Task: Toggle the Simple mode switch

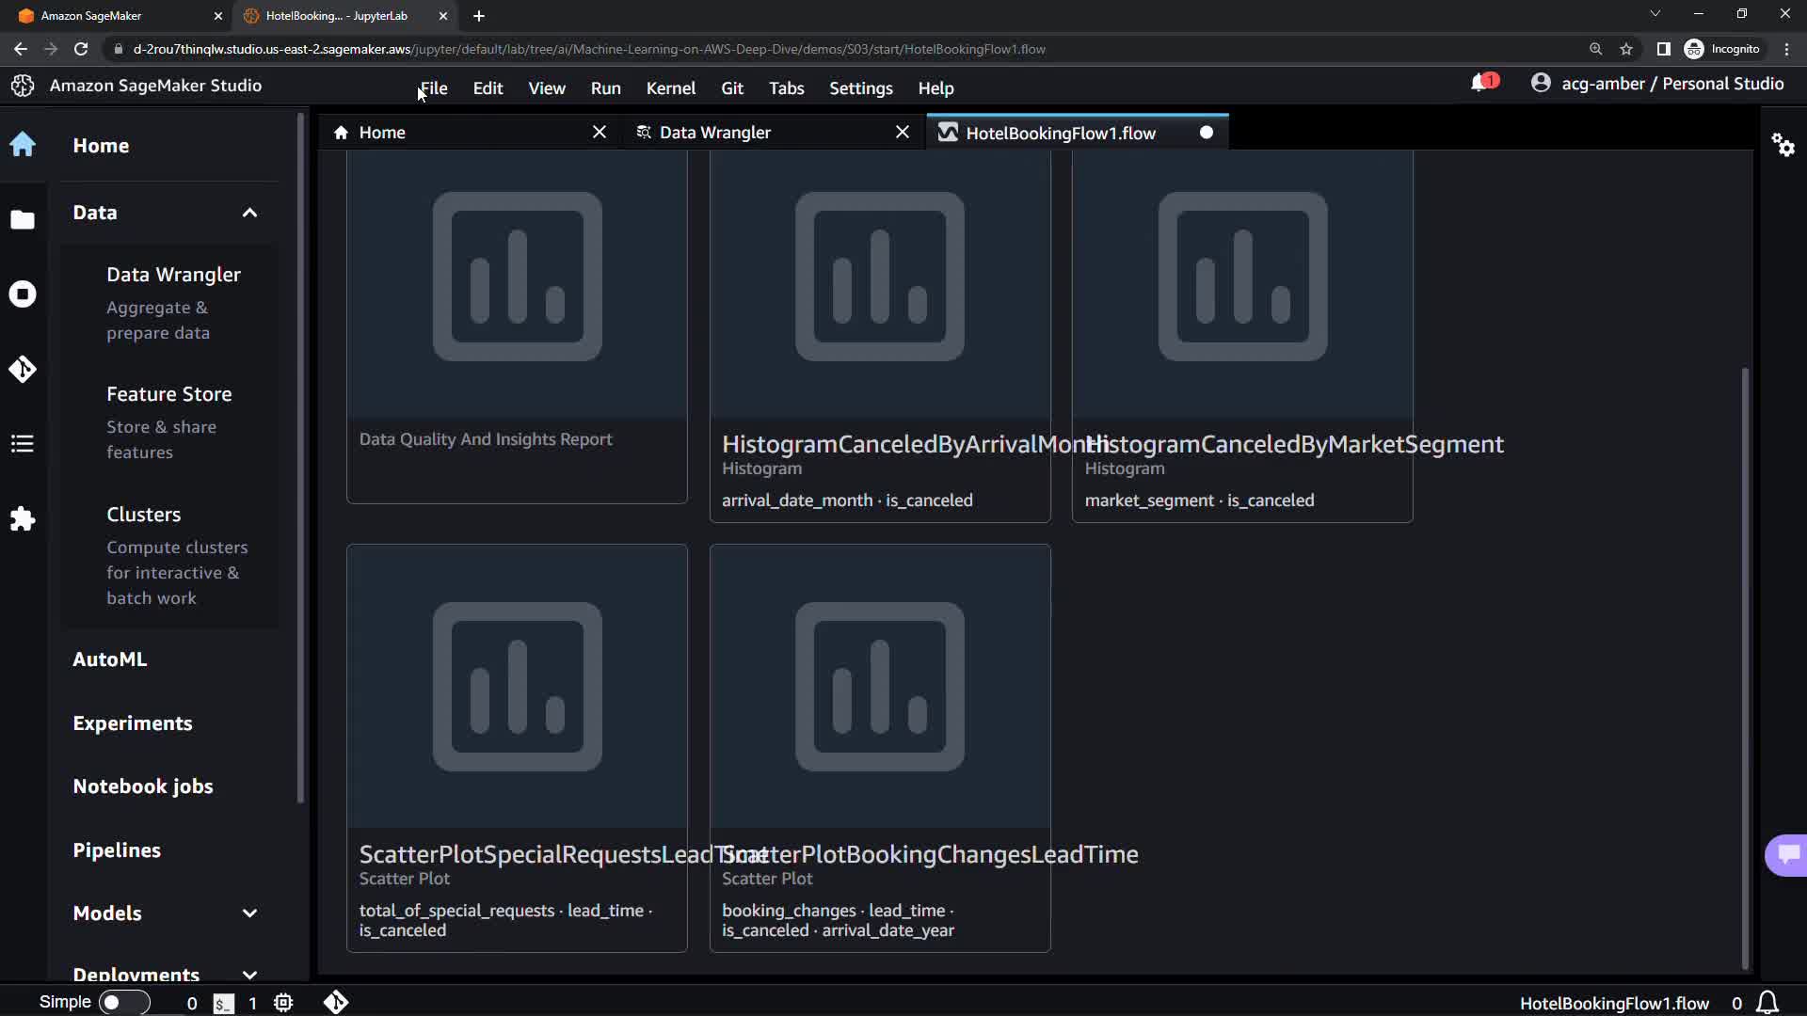Action: point(123,1003)
